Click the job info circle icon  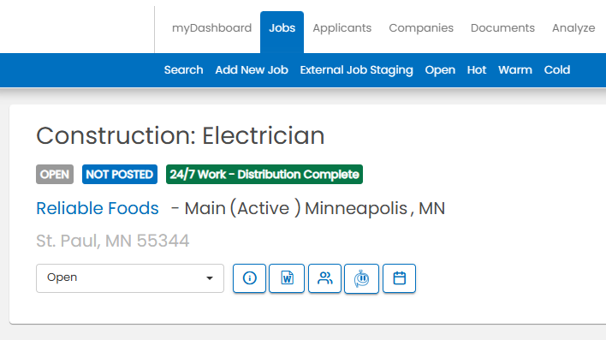tap(249, 278)
